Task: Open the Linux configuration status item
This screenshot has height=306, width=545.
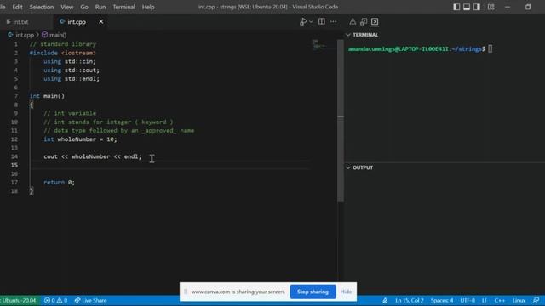Action: click(x=519, y=300)
